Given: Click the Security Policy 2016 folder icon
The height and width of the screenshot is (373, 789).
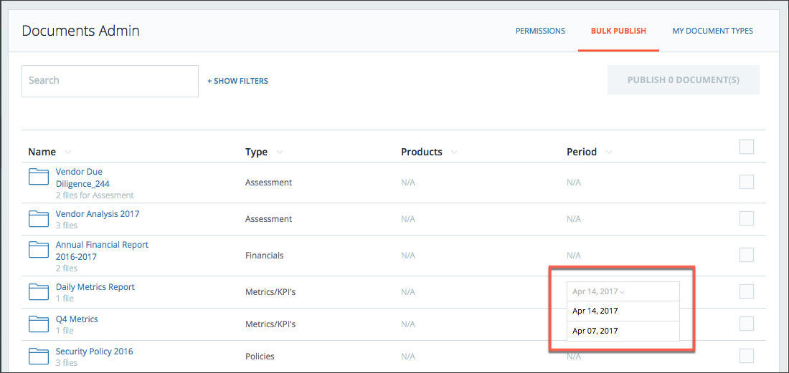Looking at the screenshot, I should pos(38,357).
